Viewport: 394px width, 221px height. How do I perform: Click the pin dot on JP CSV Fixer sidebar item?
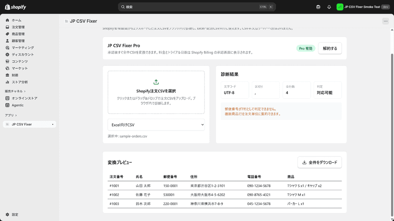pos(52,125)
